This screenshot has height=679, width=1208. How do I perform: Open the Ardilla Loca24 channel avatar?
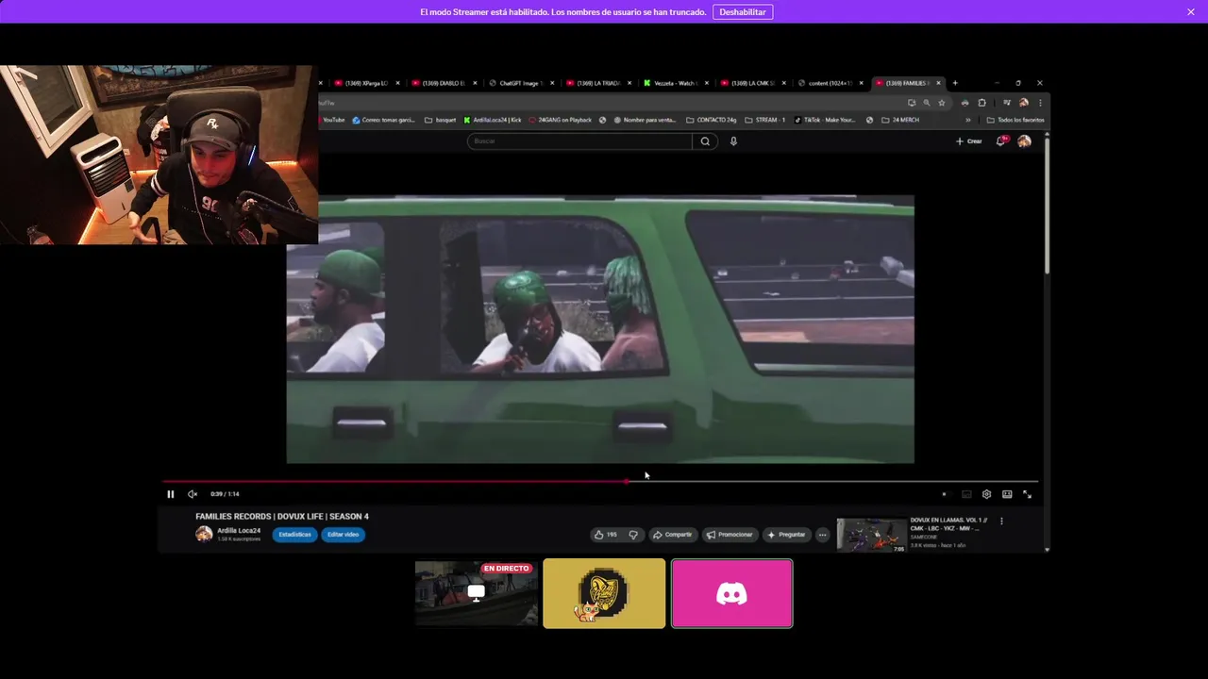click(x=204, y=534)
